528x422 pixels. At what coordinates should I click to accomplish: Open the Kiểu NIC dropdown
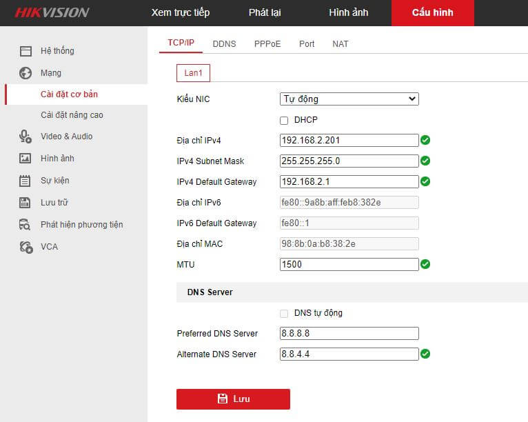pyautogui.click(x=349, y=99)
